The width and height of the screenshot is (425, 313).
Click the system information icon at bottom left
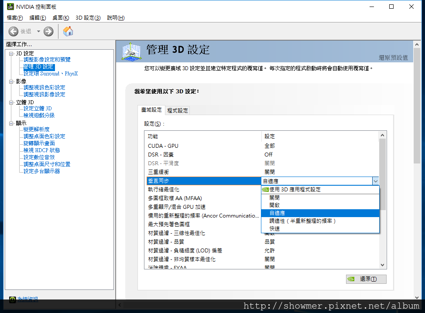coord(13,299)
